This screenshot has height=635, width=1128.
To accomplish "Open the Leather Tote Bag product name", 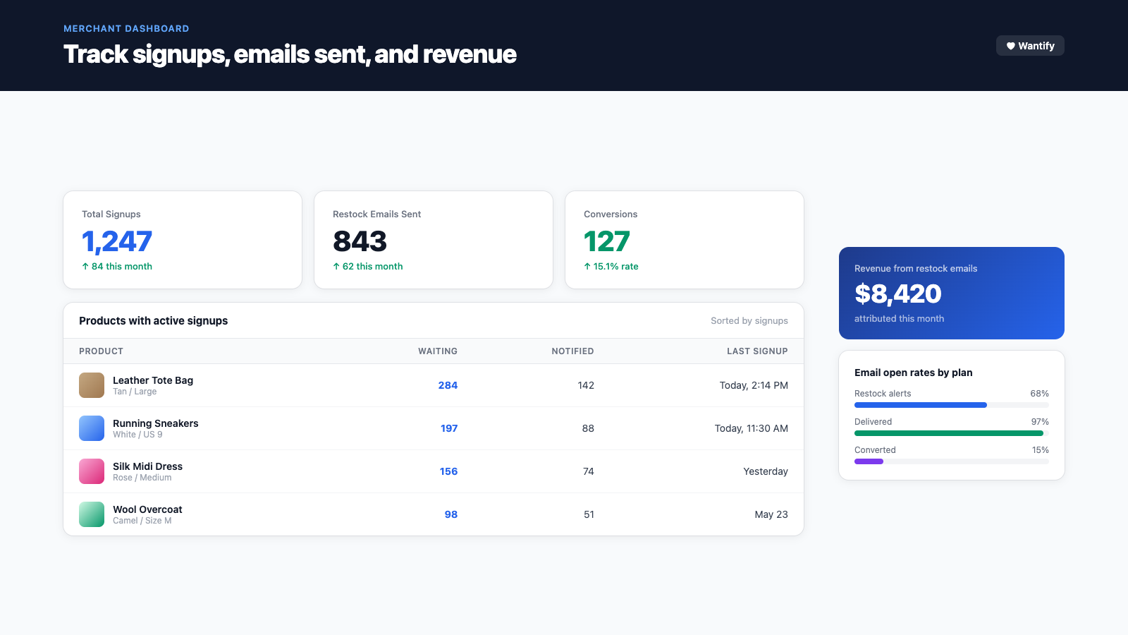I will tap(153, 380).
